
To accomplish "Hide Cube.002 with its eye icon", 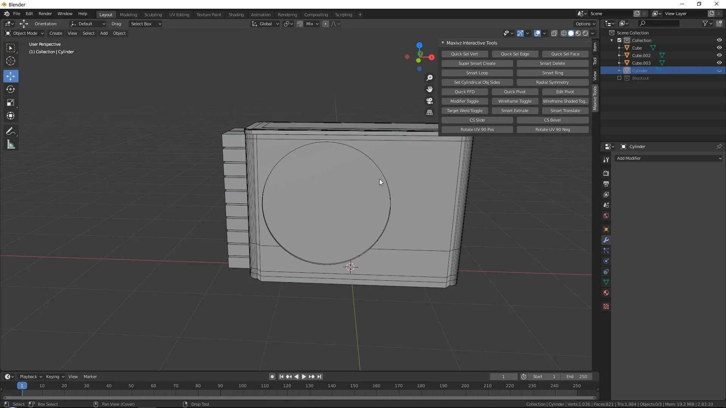I will [x=719, y=55].
